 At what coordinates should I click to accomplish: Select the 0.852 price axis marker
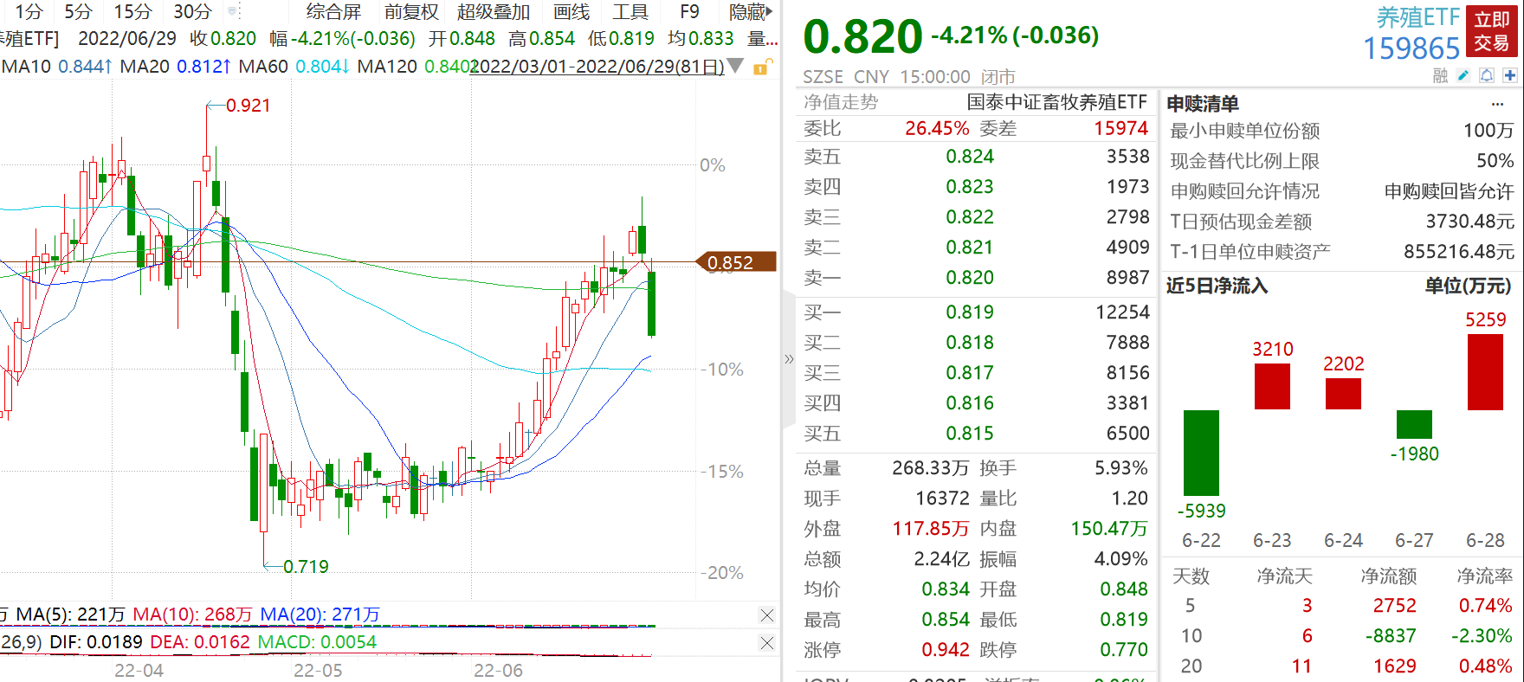pos(736,262)
